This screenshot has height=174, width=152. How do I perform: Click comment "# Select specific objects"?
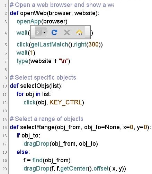tap(43, 78)
